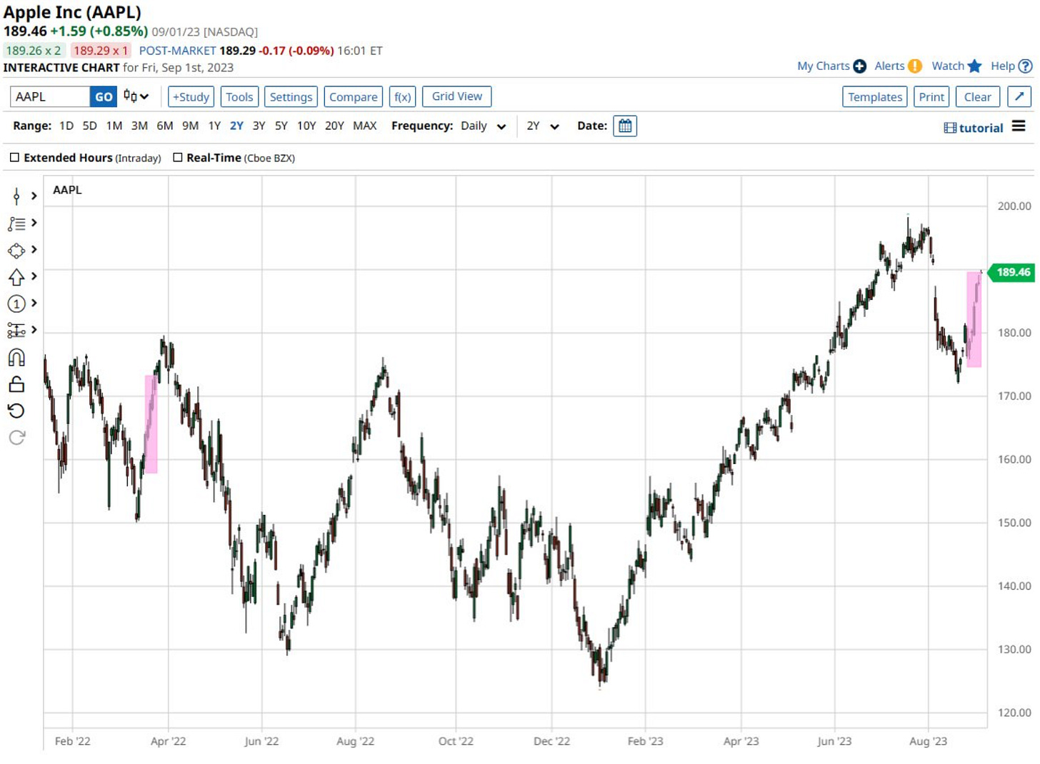
Task: Open chart Settings button
Action: 291,96
